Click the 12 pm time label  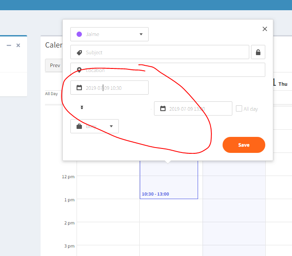click(68, 176)
